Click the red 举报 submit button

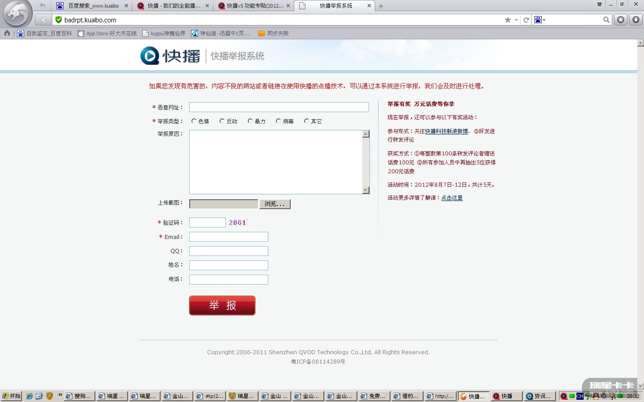tap(222, 306)
